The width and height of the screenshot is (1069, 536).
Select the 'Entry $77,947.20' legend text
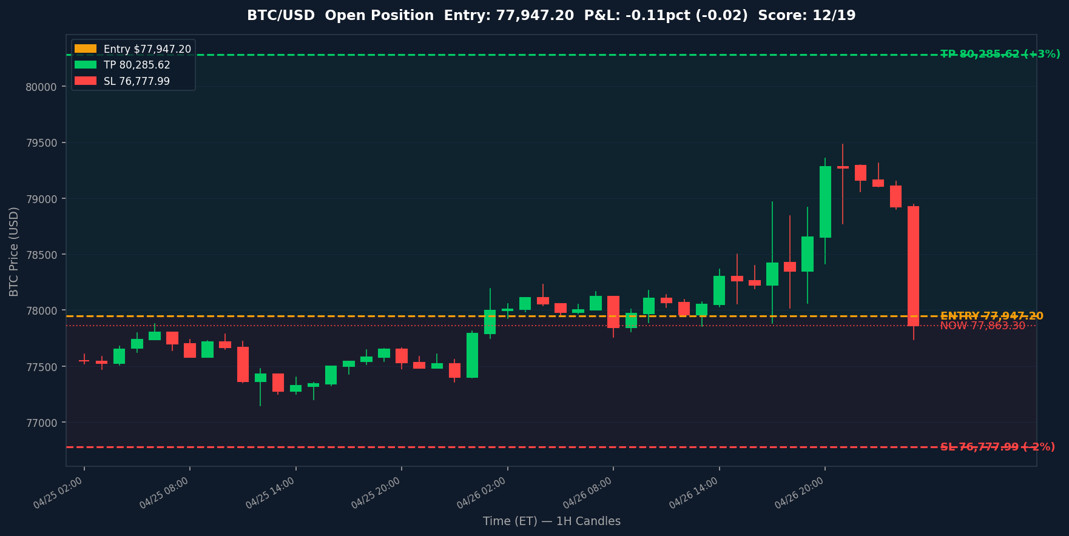click(147, 49)
